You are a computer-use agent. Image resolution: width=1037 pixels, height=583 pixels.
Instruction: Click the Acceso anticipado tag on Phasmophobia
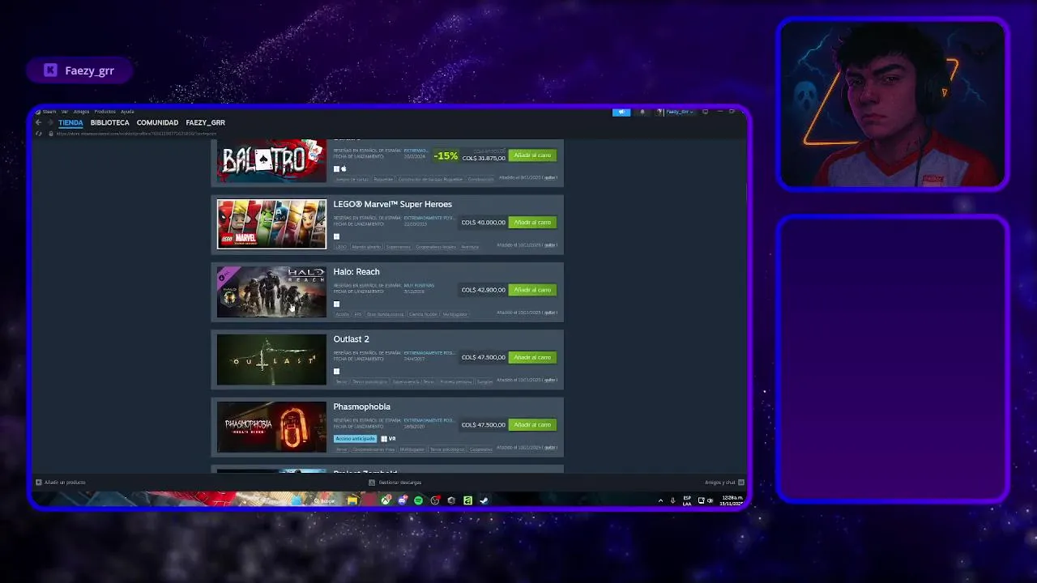click(x=355, y=439)
